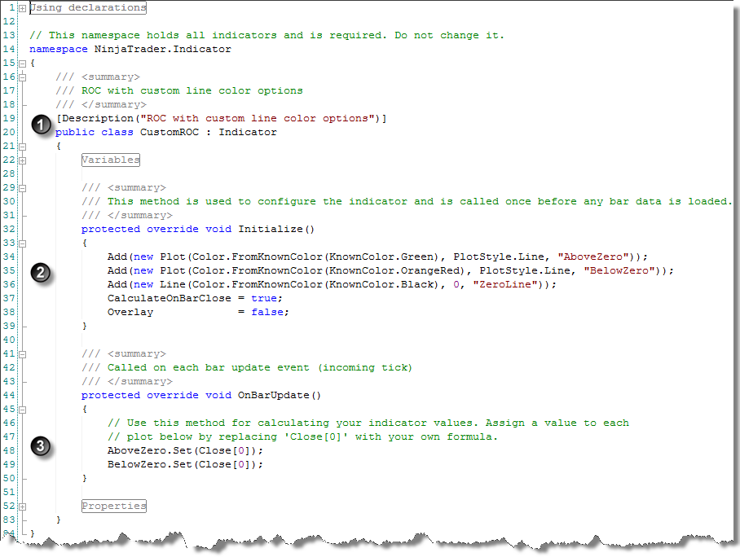Click 'KnownColor.OrangeRed' on line 35
Image resolution: width=740 pixels, height=557 pixels.
coord(394,270)
